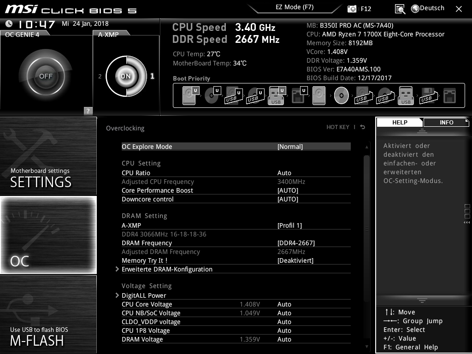Click the CPU Temp 27°C reading
Viewport: 472px width, 354px height.
coord(196,54)
